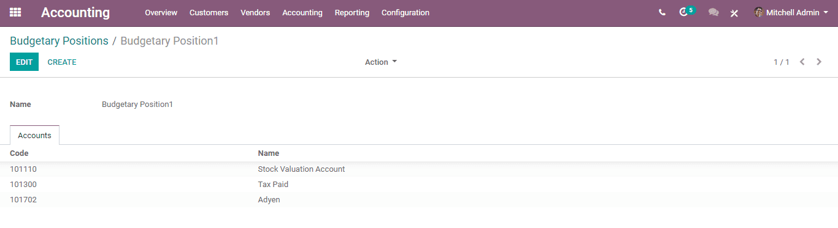
Task: Open the apps grid menu icon
Action: coord(15,12)
